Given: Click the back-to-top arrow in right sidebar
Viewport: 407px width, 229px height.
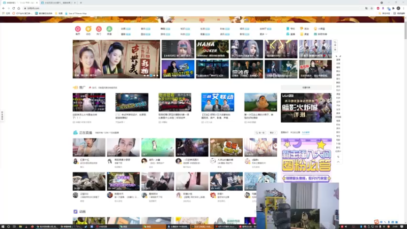Looking at the screenshot, I should pyautogui.click(x=338, y=162).
